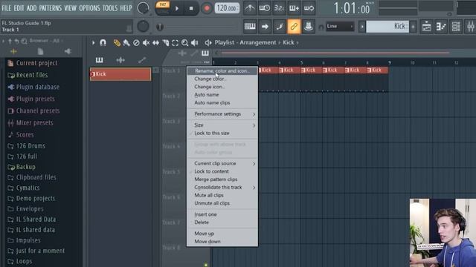Toggle typing keyboard to piano icon

250,27
